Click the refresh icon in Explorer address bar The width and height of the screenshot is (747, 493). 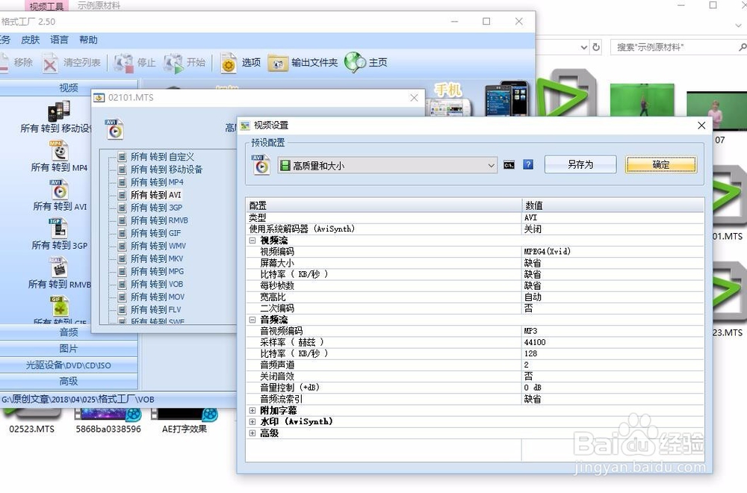596,47
